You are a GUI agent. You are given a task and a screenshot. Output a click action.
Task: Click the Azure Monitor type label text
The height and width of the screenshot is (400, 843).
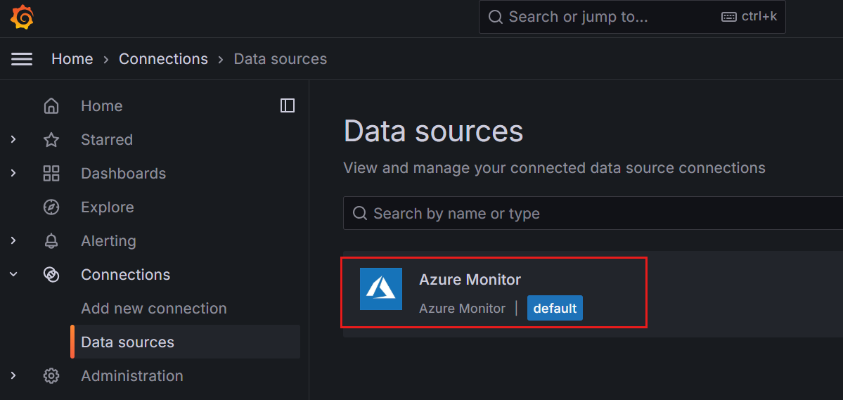point(463,309)
